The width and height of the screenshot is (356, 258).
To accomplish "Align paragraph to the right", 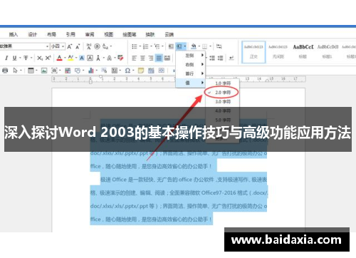I will pos(151,58).
